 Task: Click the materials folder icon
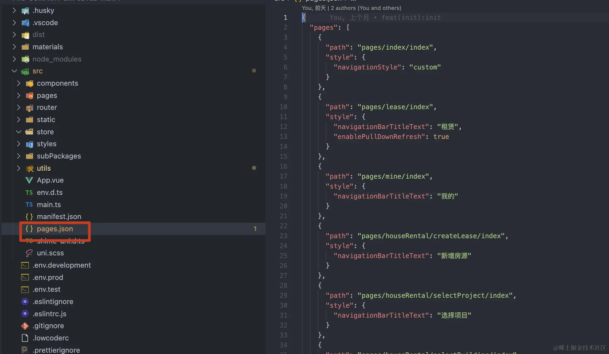point(25,47)
